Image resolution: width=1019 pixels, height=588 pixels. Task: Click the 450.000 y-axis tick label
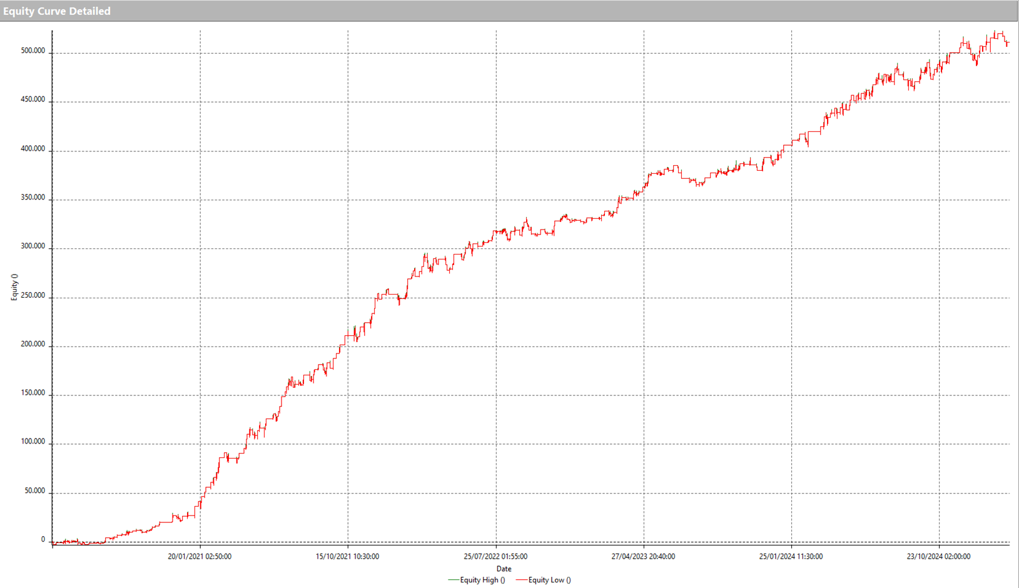click(x=33, y=99)
